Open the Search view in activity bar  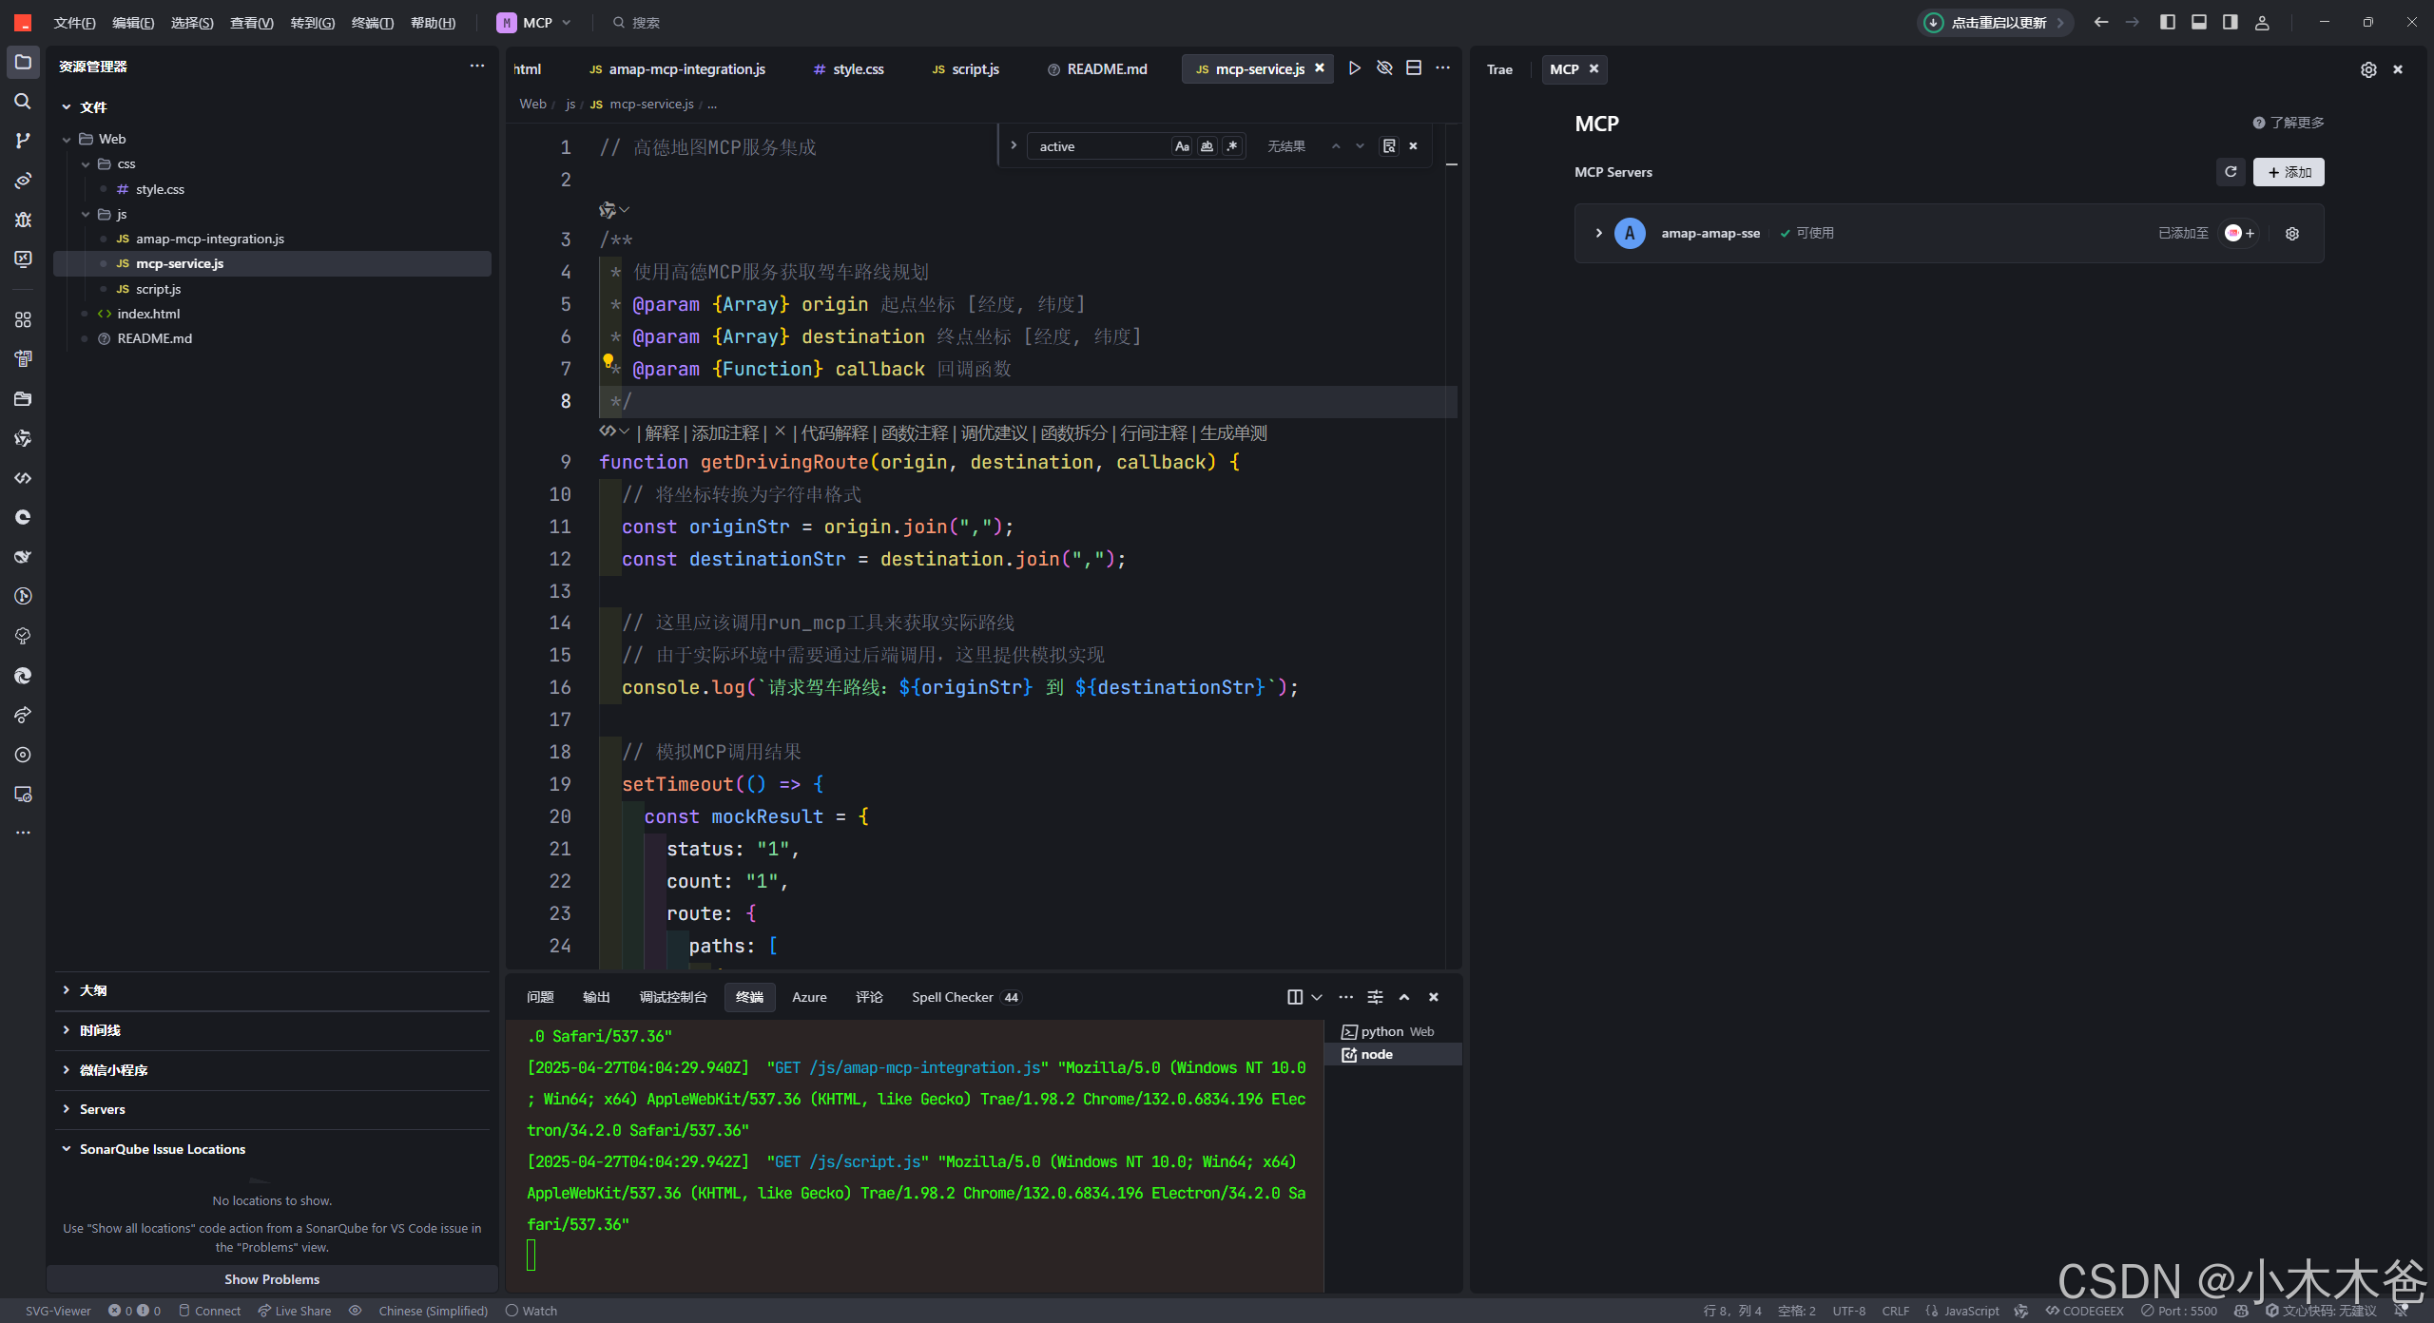23,101
